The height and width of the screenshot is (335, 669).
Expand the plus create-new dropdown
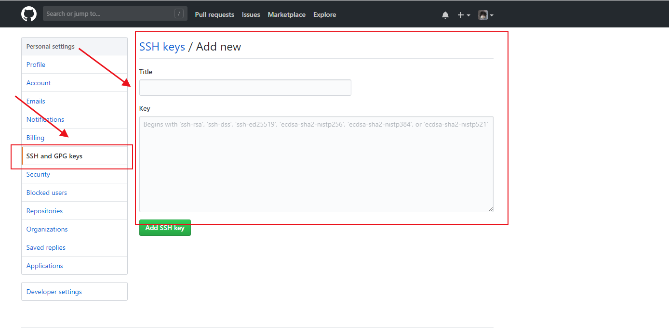464,15
